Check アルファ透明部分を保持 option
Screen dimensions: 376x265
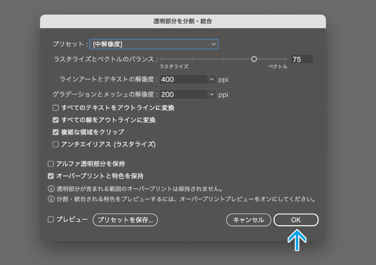[51, 164]
